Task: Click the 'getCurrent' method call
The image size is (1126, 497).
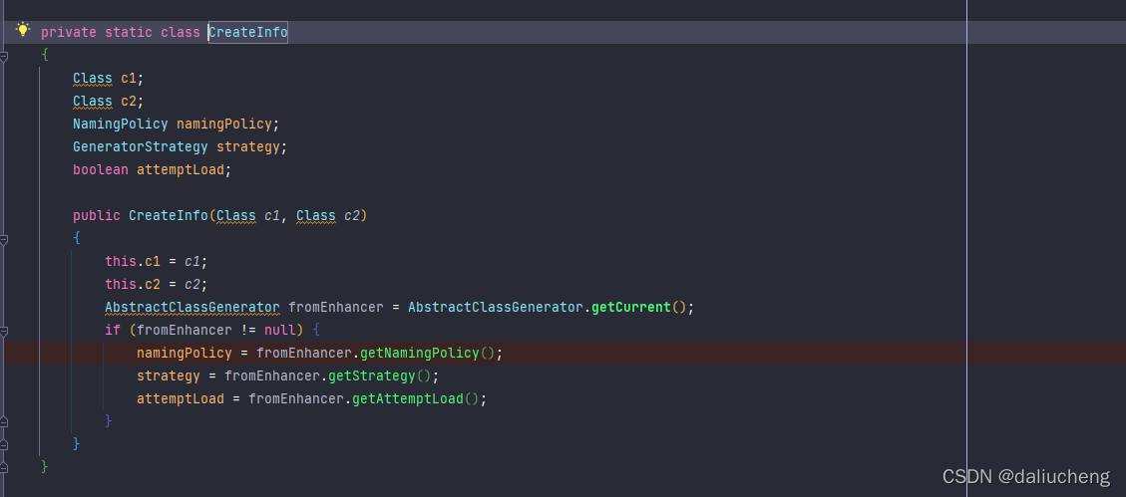Action: [631, 308]
